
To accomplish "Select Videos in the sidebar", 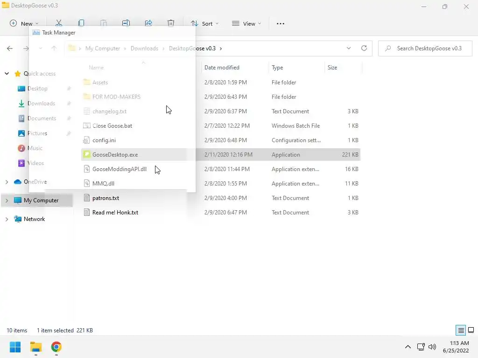I will [x=35, y=163].
